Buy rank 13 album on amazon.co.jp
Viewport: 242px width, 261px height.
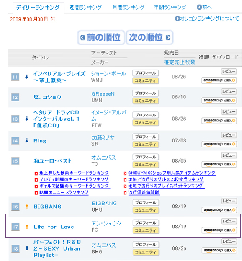[x=219, y=121]
